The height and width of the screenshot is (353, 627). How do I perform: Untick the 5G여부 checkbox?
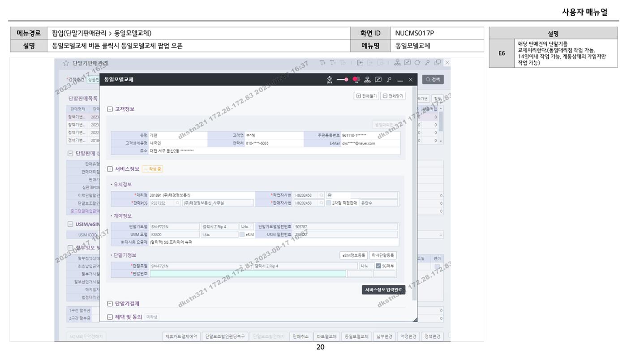pos(378,266)
